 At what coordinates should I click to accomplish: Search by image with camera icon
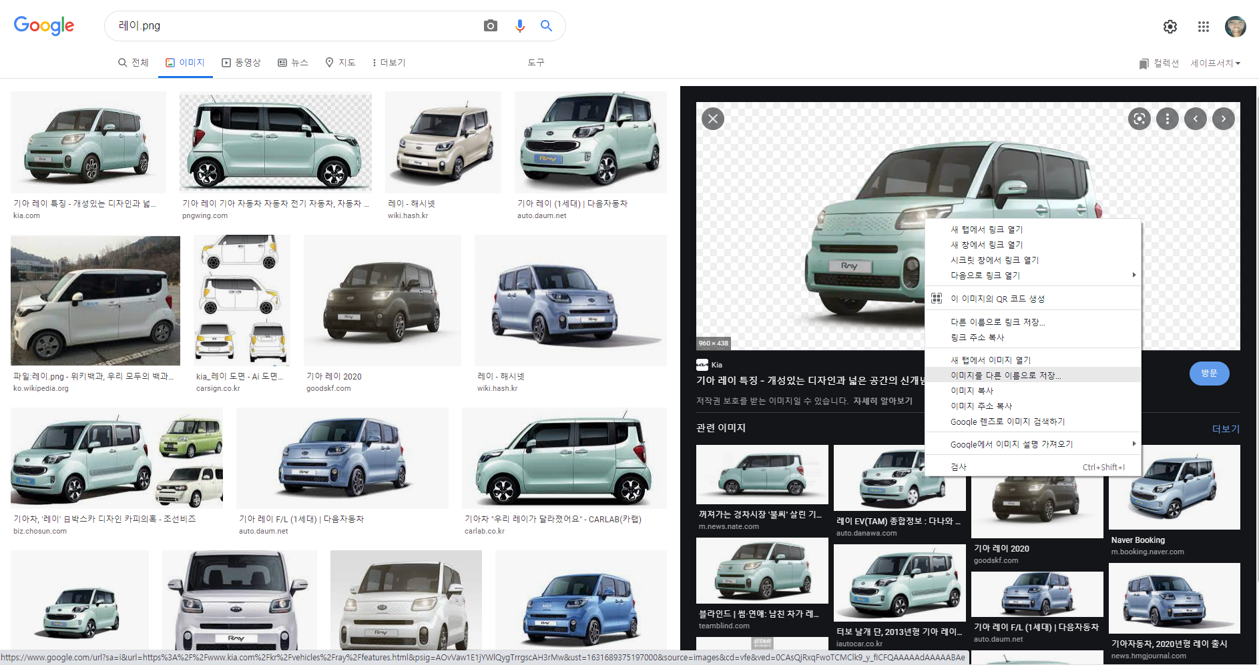tap(491, 26)
